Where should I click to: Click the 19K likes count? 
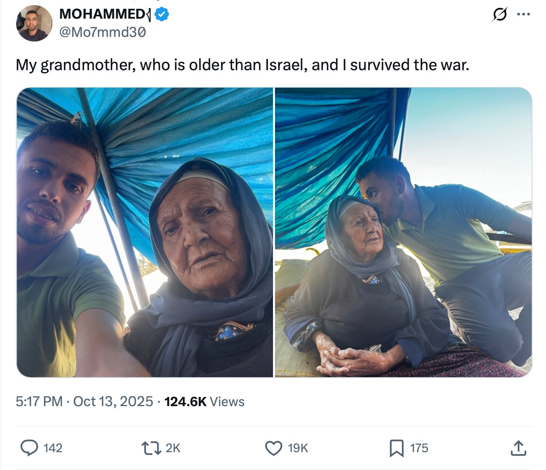298,448
